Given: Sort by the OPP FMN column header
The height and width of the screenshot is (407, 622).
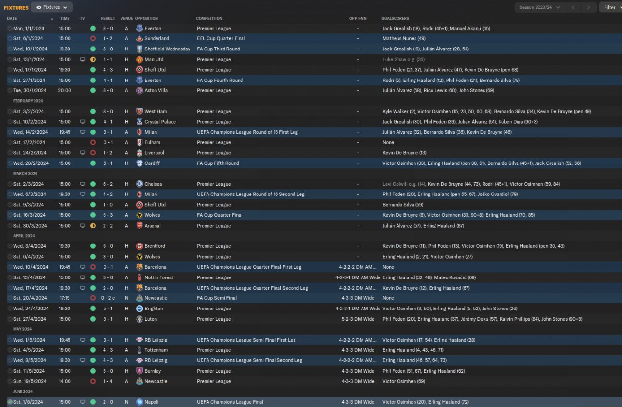Looking at the screenshot, I should (x=358, y=19).
